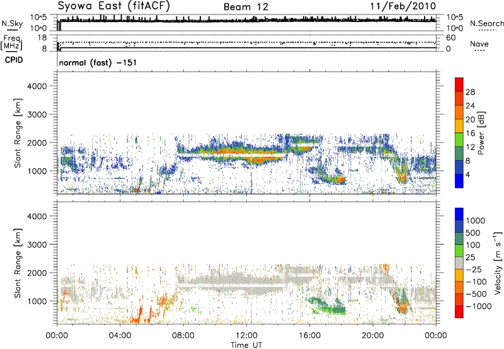
Task: Click the "4000" tick in the power panel
Action: click(x=37, y=86)
